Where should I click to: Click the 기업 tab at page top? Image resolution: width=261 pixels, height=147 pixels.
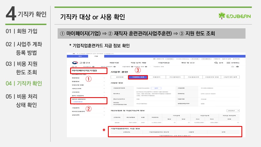96,56
